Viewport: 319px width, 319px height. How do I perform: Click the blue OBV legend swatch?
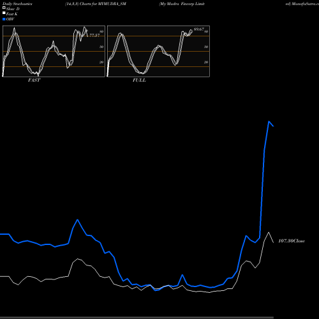point(4,19)
